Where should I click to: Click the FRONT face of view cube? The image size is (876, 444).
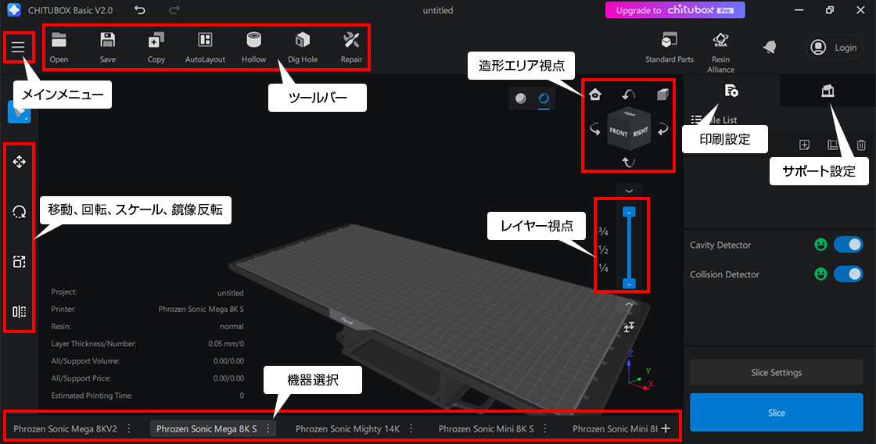tap(619, 133)
